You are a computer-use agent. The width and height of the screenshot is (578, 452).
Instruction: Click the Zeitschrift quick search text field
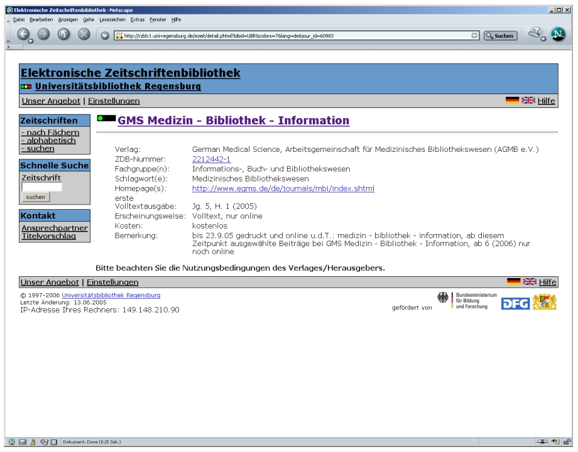pyautogui.click(x=41, y=186)
